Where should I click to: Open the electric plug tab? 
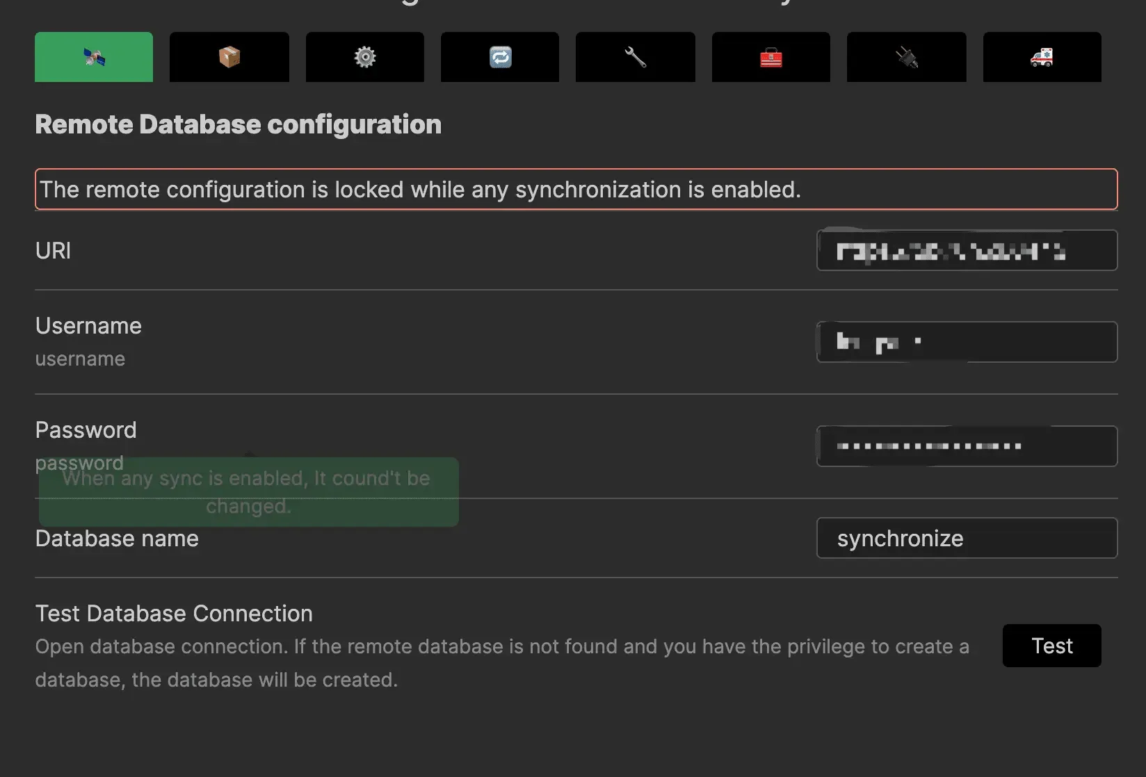(906, 57)
